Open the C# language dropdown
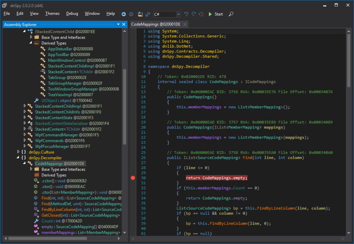This screenshot has width=354, height=244. pos(178,14)
